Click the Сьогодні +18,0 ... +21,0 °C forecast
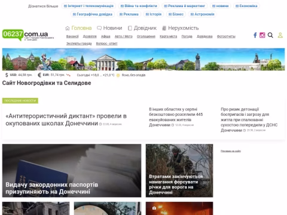 coord(96,75)
